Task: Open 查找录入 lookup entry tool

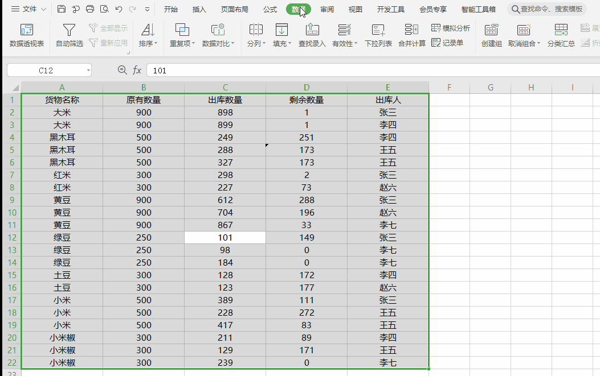Action: 312,35
